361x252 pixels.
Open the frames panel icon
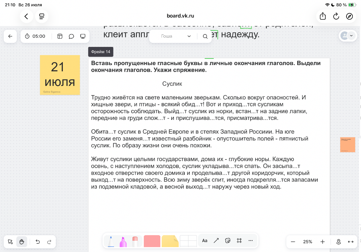pos(60,36)
